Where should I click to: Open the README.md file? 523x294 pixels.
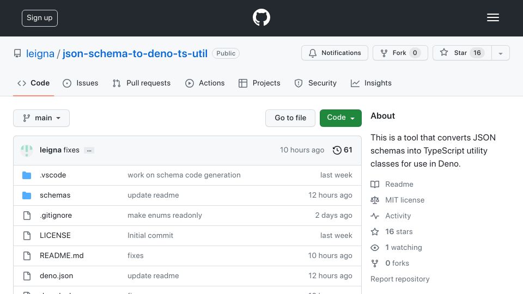click(x=62, y=255)
